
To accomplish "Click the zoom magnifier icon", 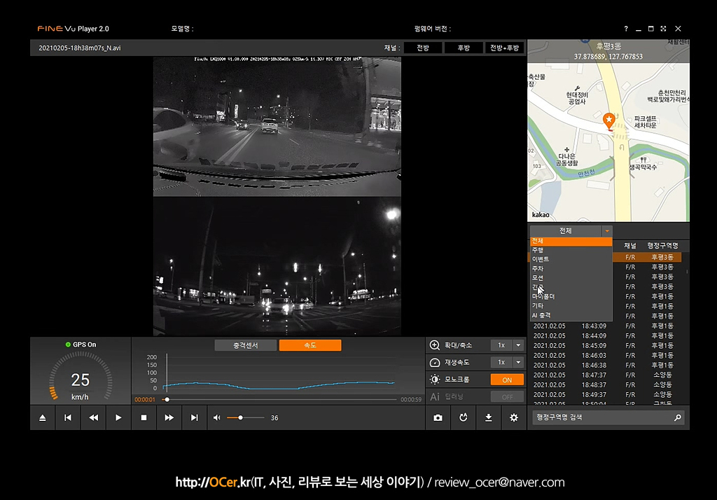I will [435, 345].
